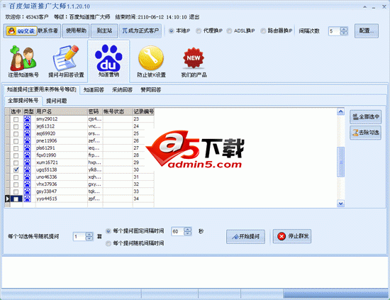Increase the 每个勾选帐号随机提问 count up arrow

89,234
